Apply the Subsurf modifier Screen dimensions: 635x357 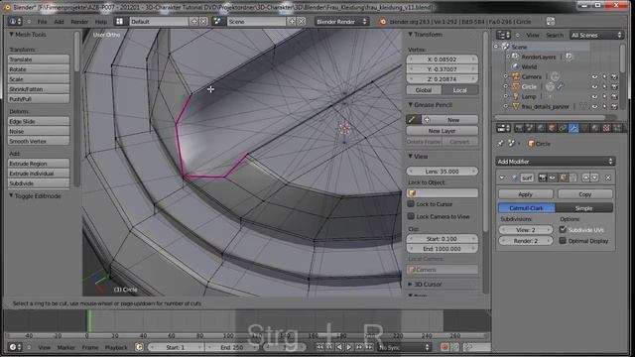[x=526, y=194]
